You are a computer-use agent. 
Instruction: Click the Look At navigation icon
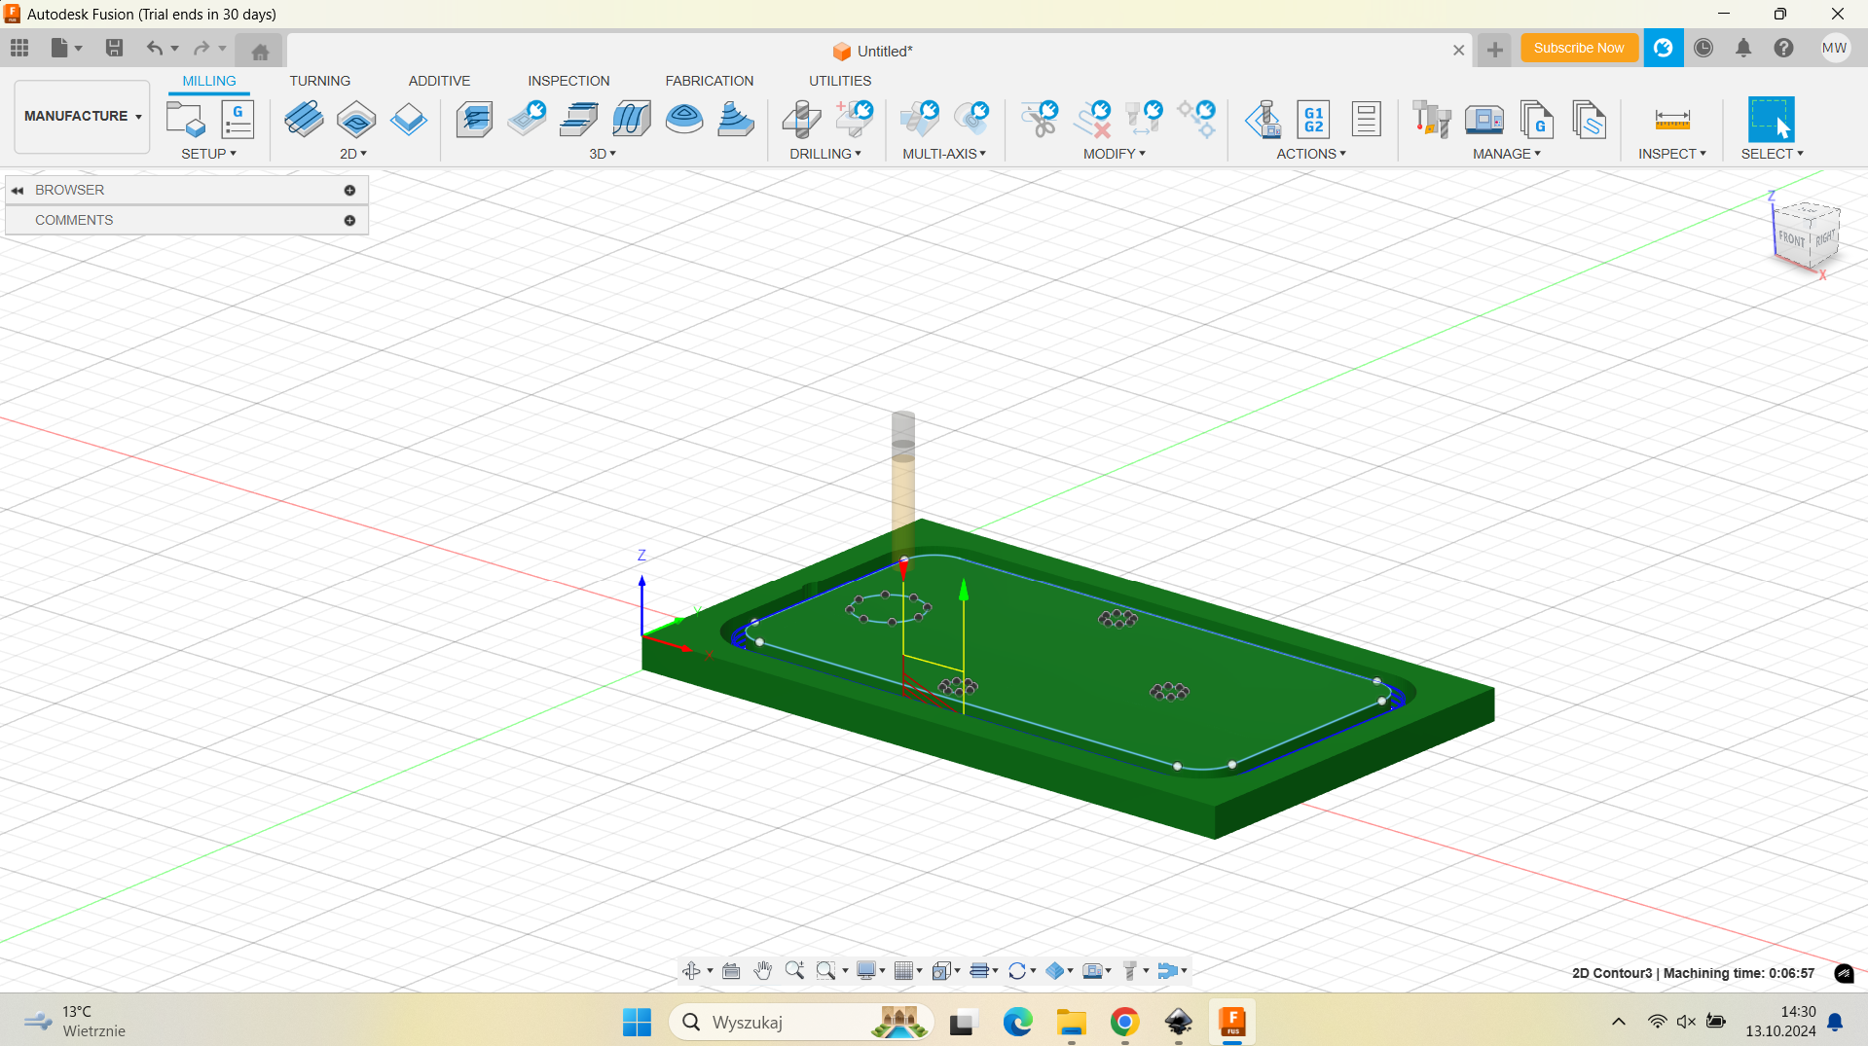click(x=731, y=970)
